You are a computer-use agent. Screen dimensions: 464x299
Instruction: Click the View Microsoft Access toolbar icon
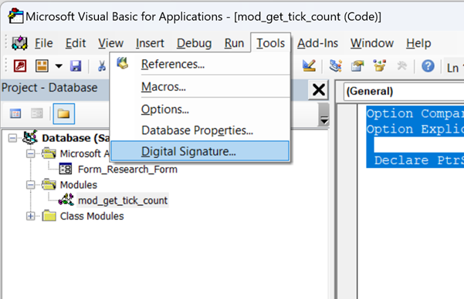point(20,66)
